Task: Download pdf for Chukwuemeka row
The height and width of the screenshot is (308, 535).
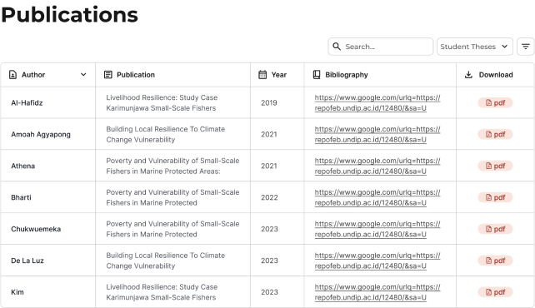Action: [495, 229]
